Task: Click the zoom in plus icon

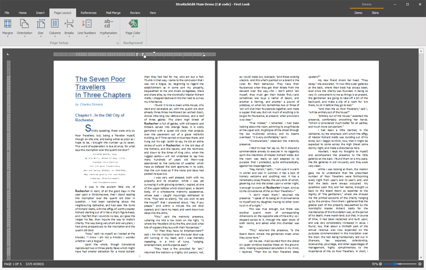Action: [420, 264]
